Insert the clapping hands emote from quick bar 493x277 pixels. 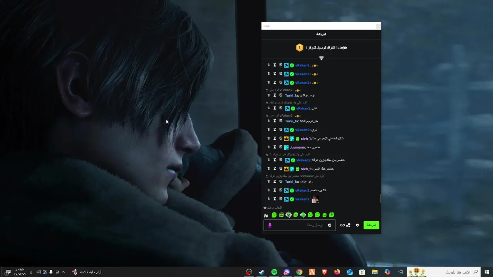click(266, 215)
